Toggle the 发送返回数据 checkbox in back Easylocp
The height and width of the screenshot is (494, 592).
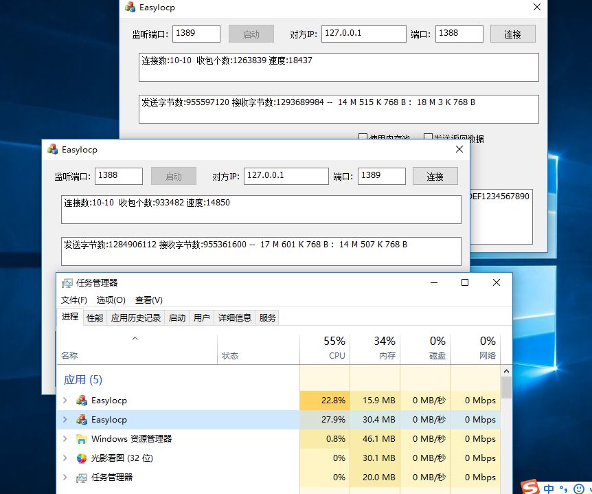(x=428, y=137)
